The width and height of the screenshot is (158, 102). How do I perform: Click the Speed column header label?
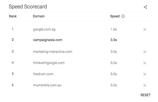115,16
